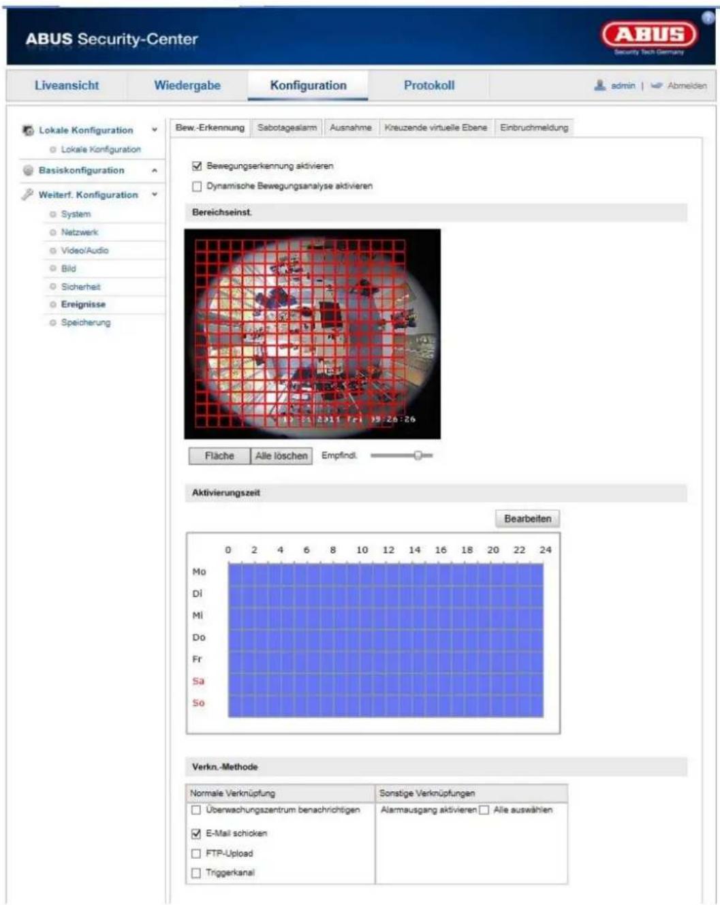Screen dimensions: 720x905
Task: Open Lokale Konfiguration sub-item
Action: pos(101,150)
